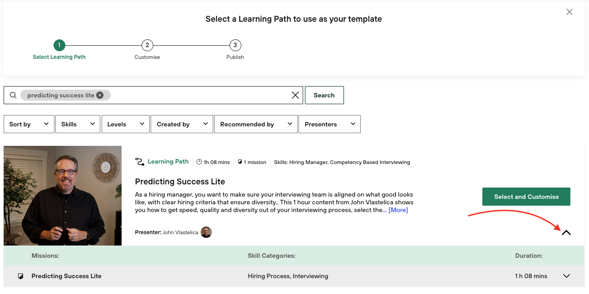Close the template selection dialog
Image resolution: width=589 pixels, height=294 pixels.
pyautogui.click(x=569, y=12)
